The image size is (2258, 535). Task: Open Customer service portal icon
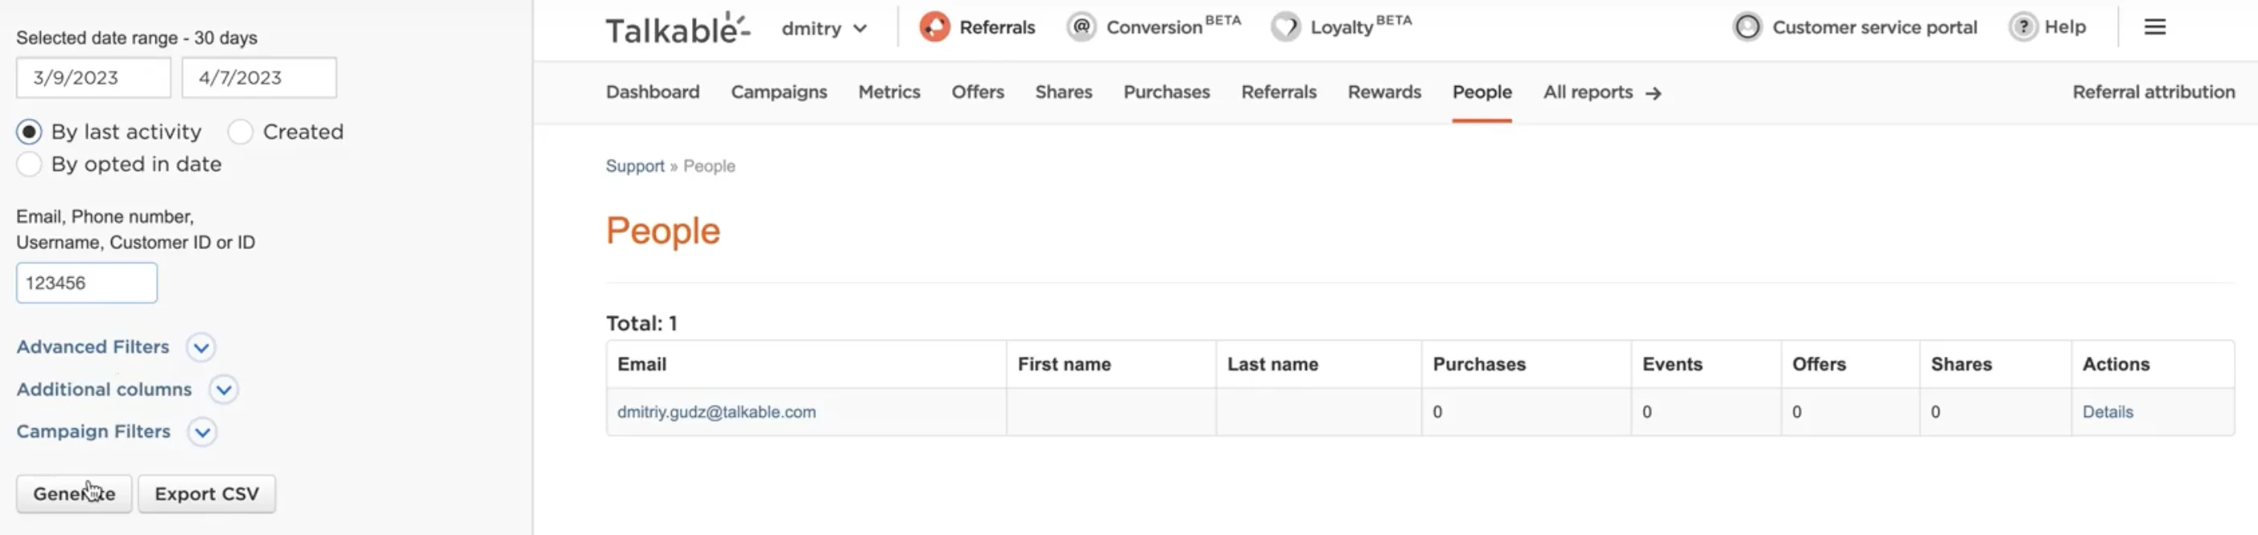[1747, 27]
